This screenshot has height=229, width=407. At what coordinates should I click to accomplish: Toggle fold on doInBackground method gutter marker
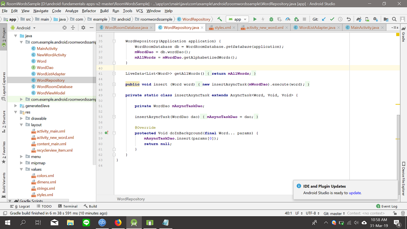114,133
